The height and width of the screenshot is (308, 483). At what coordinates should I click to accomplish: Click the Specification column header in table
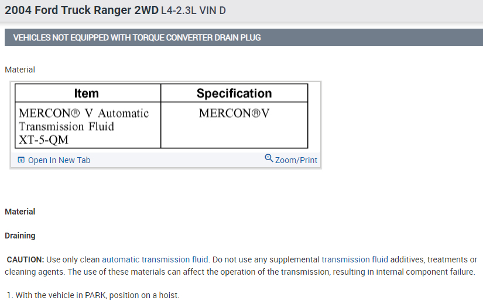click(234, 94)
